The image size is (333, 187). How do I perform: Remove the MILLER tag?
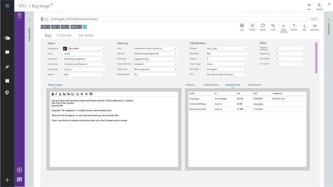point(80,27)
